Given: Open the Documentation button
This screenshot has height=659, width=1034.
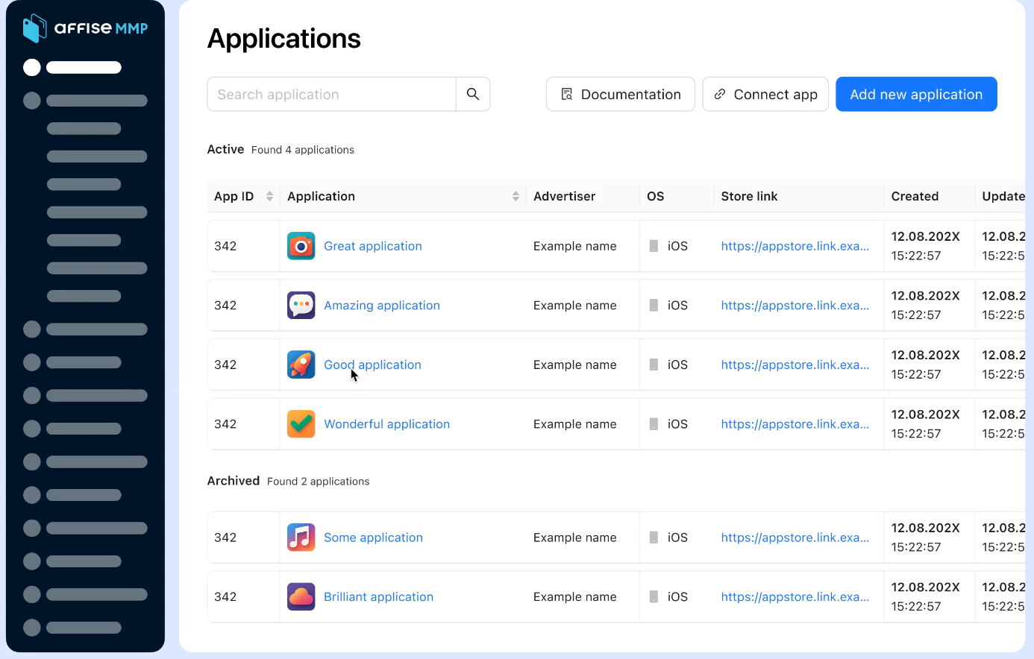Looking at the screenshot, I should pos(620,94).
